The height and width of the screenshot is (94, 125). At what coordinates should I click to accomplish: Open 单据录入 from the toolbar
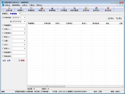(20, 9)
